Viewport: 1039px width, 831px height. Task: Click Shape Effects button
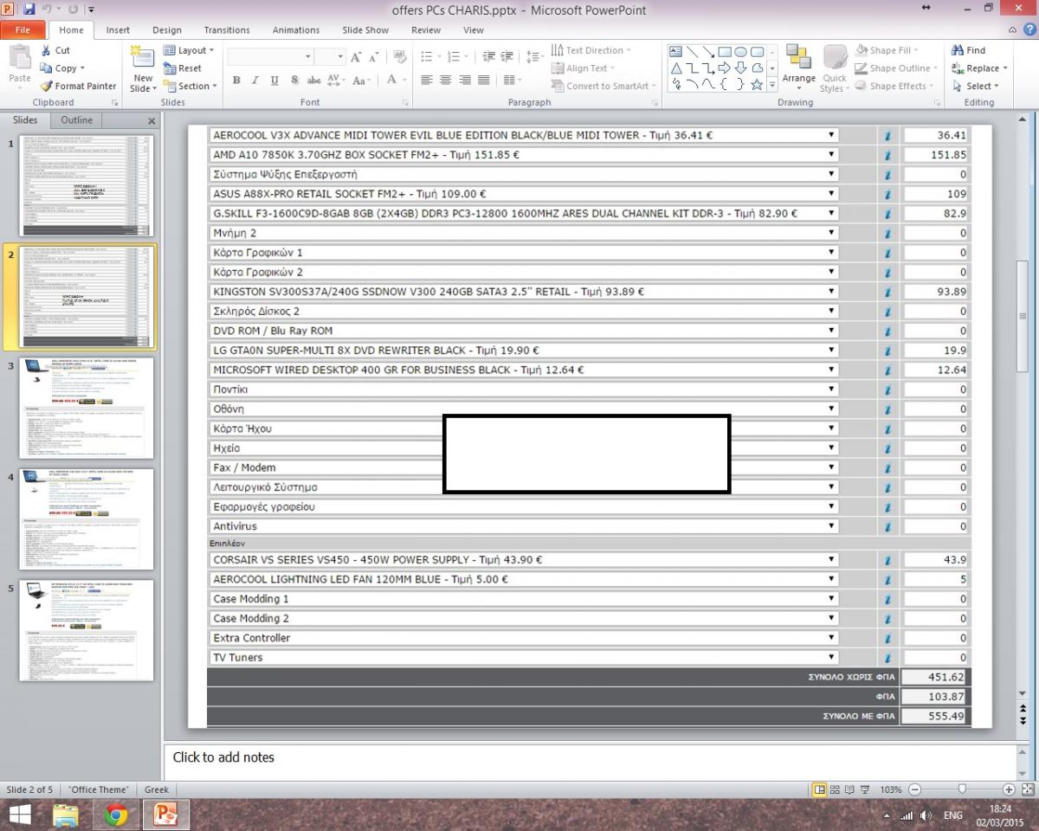894,86
